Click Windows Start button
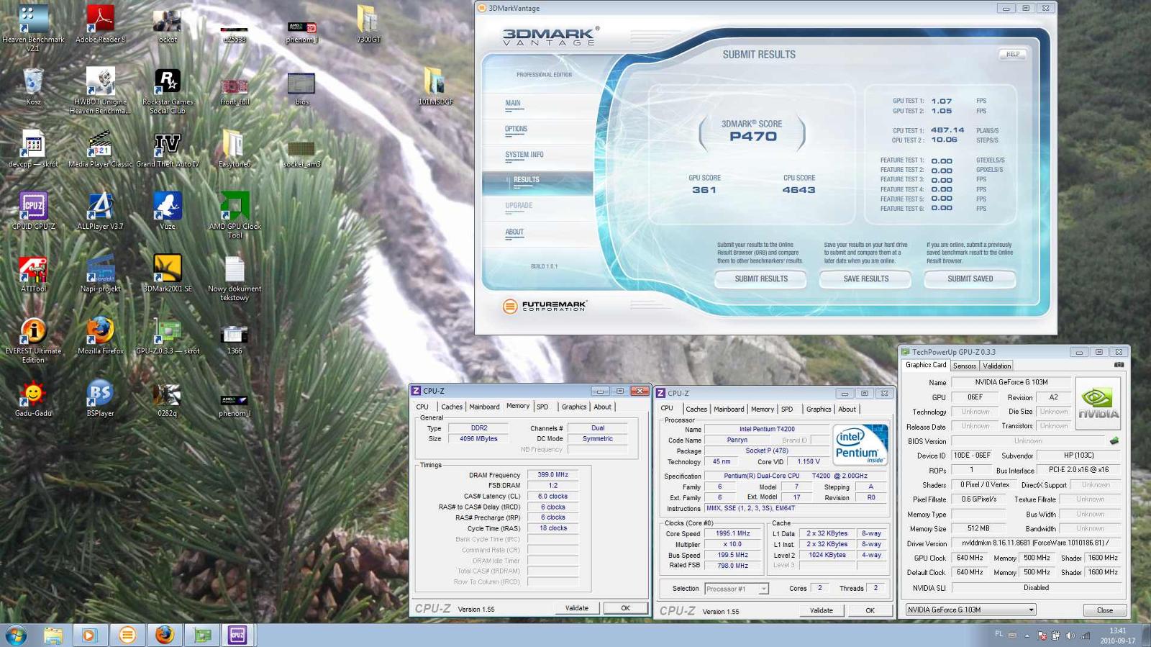 [x=17, y=635]
